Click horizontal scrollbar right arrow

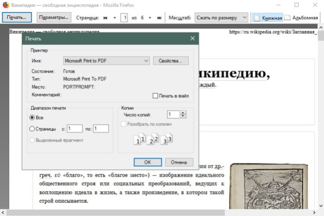(x=314, y=213)
